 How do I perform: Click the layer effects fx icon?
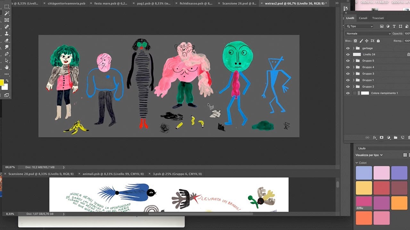(x=374, y=138)
